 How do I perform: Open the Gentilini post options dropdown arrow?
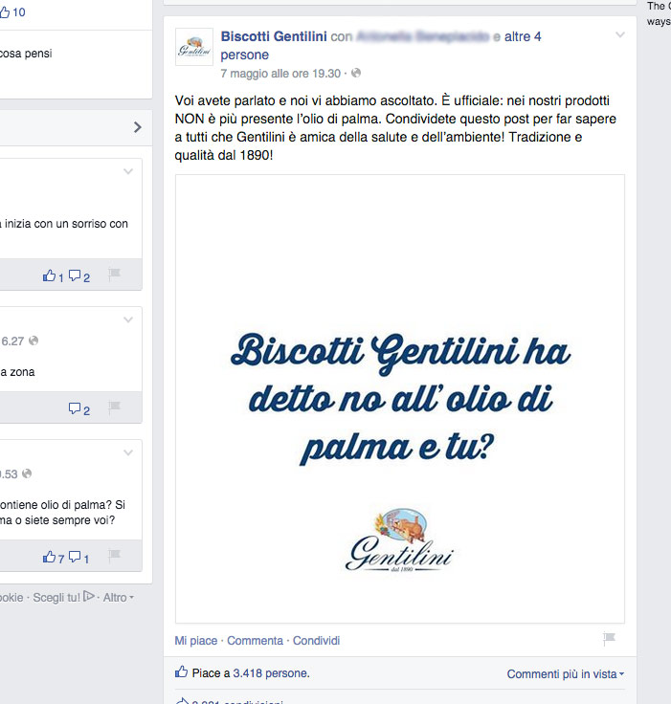tap(619, 35)
